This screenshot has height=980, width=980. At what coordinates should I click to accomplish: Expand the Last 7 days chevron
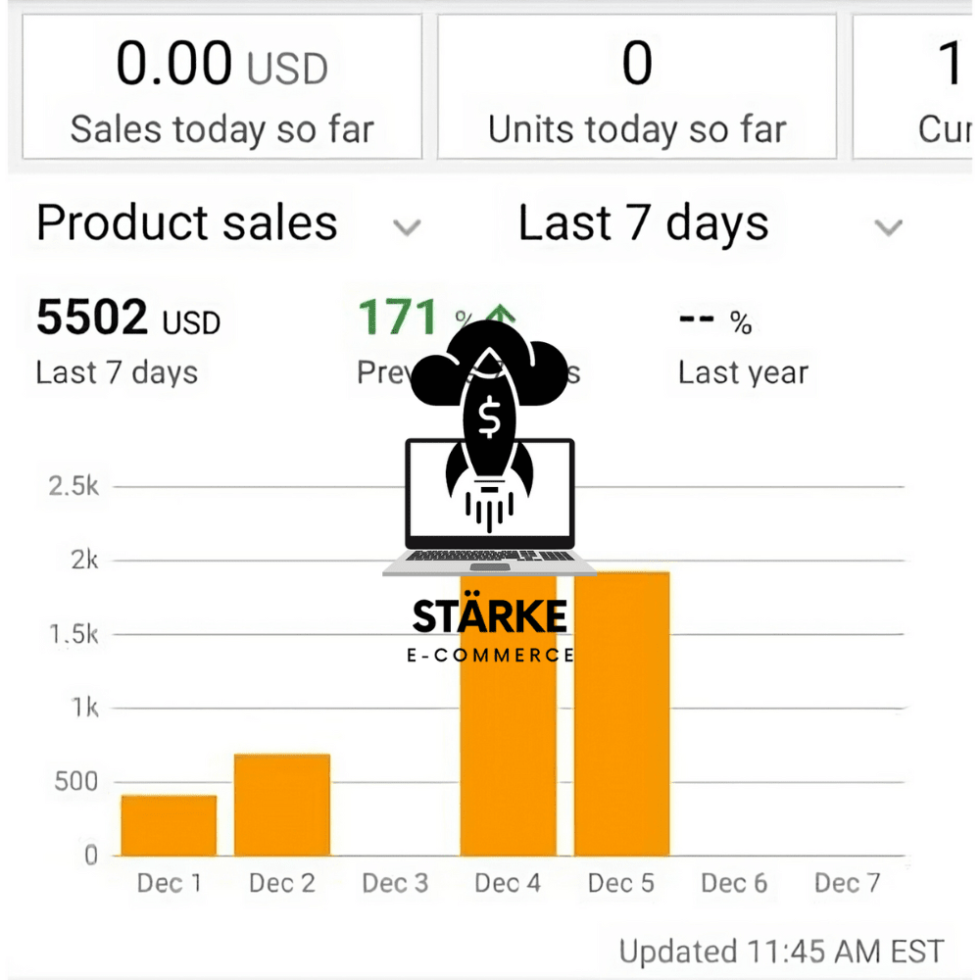[888, 227]
